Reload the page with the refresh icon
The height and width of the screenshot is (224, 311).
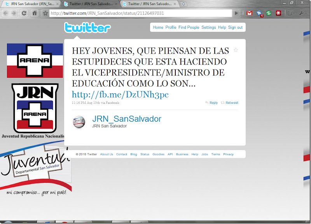click(24, 13)
